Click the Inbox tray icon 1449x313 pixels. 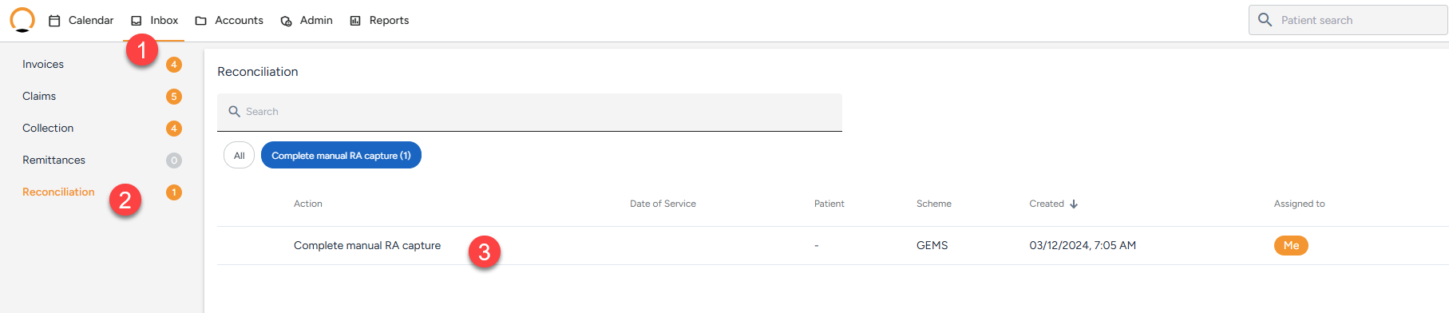click(x=137, y=21)
